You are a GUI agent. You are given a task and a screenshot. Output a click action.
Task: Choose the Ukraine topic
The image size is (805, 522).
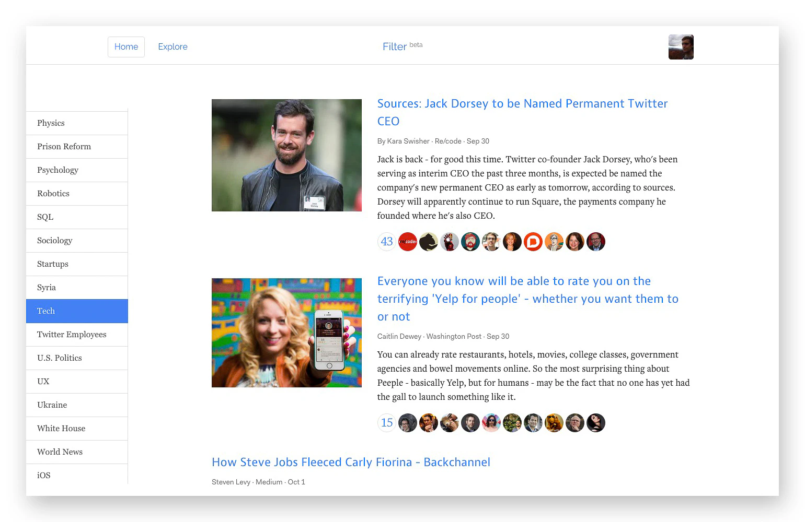pos(77,405)
